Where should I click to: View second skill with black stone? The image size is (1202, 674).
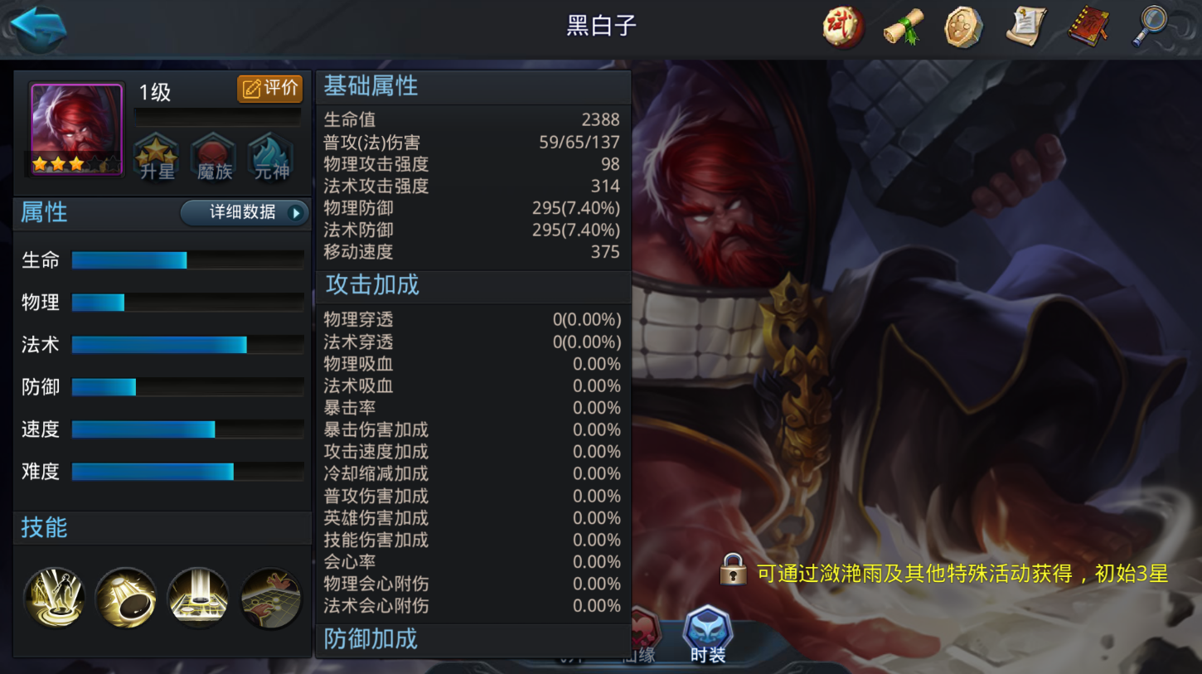coord(126,598)
